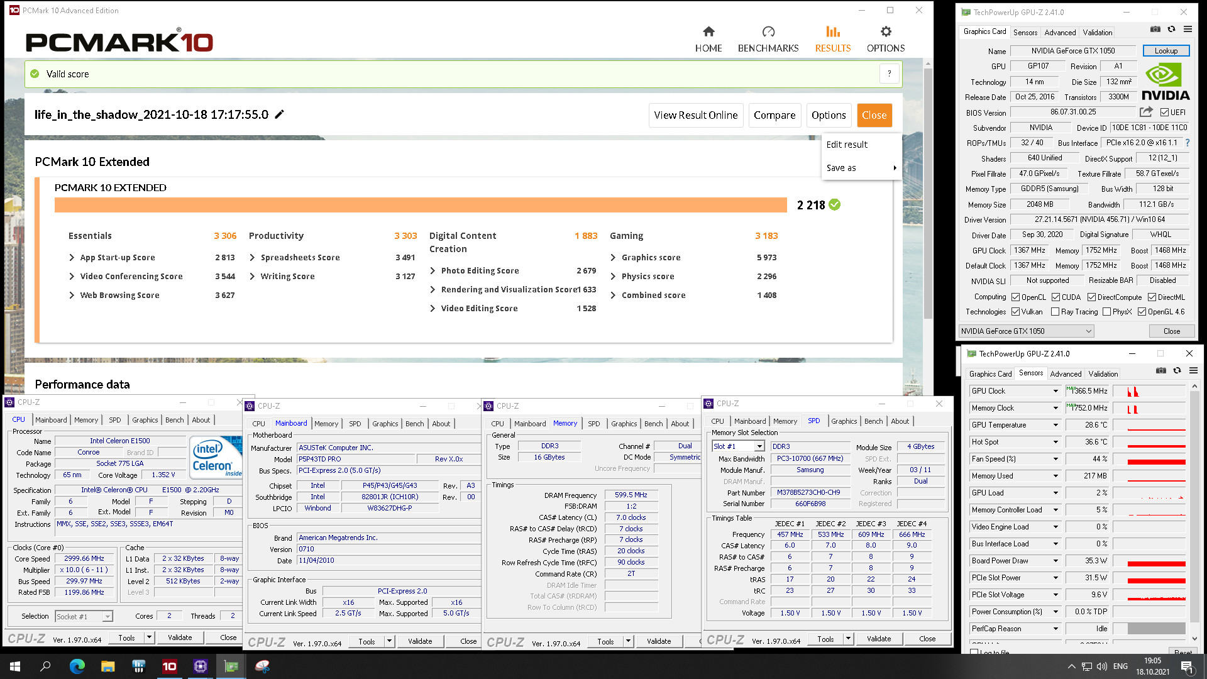1207x679 pixels.
Task: Enable the PhysX checkbox
Action: [1106, 311]
